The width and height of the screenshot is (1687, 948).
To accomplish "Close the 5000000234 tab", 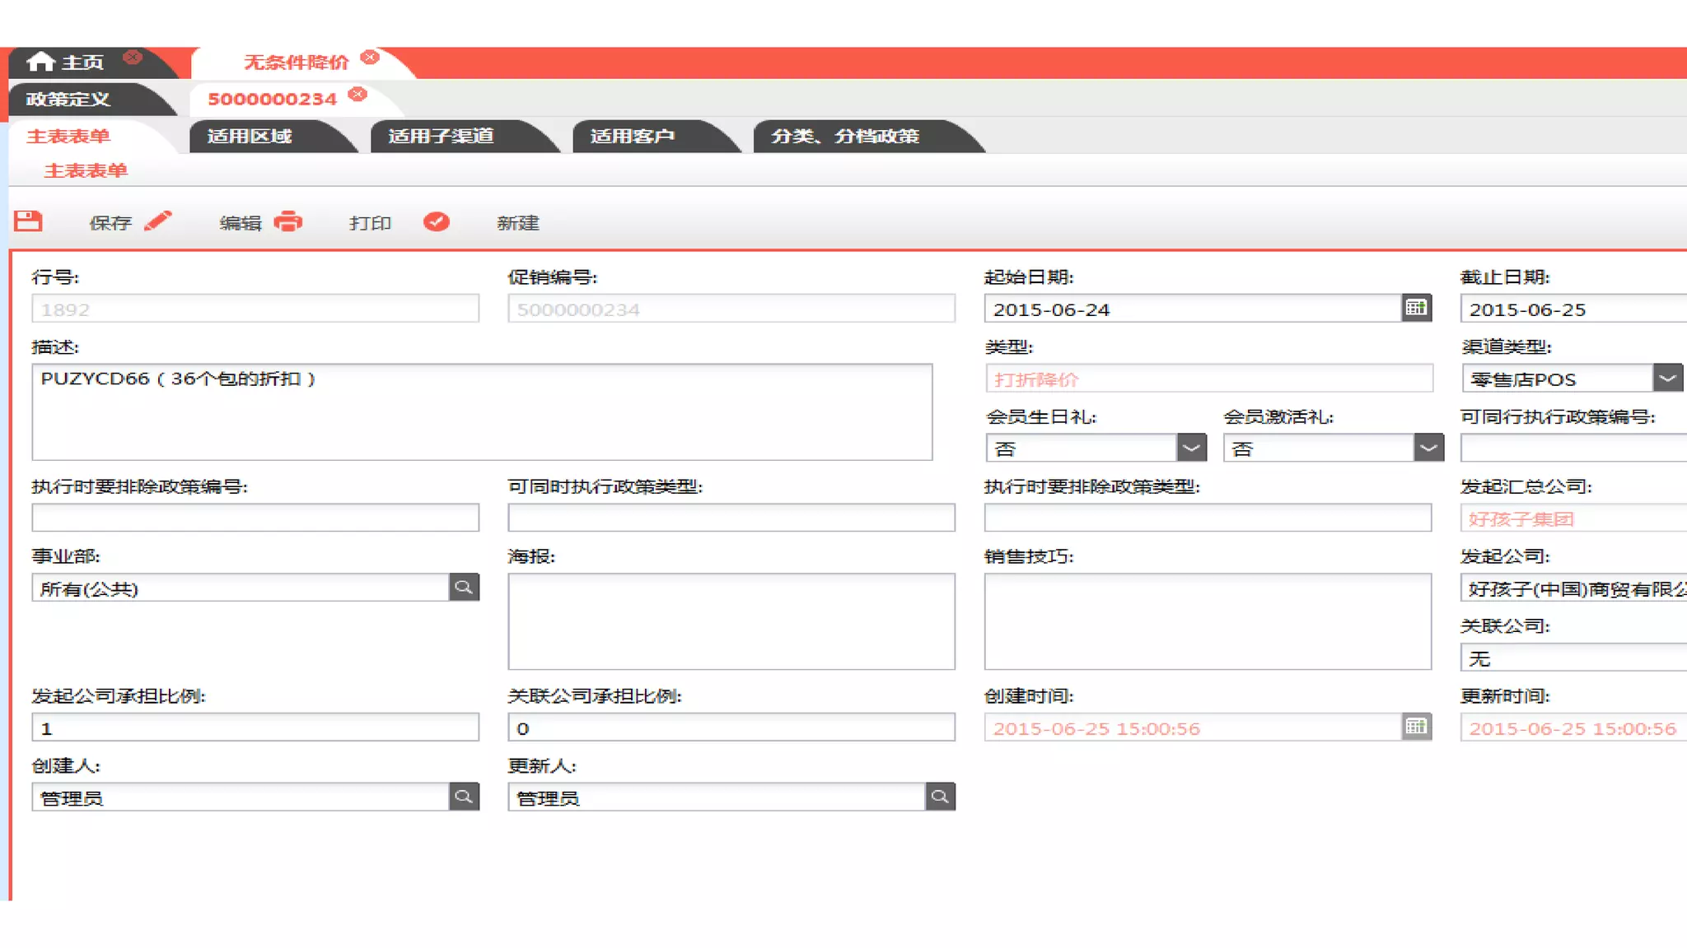I will pos(357,95).
